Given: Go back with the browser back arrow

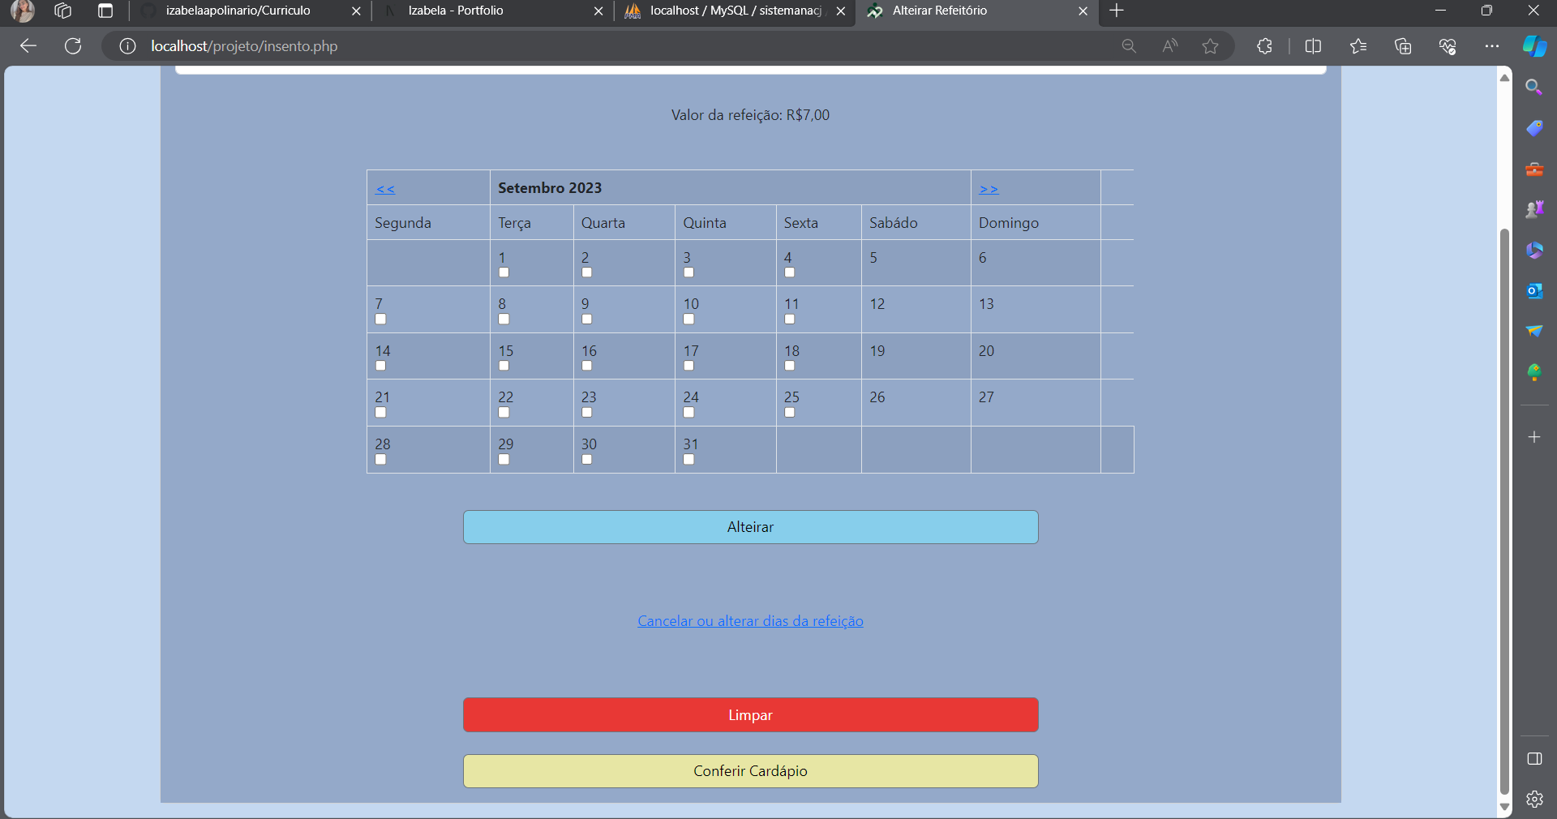Looking at the screenshot, I should pos(28,46).
